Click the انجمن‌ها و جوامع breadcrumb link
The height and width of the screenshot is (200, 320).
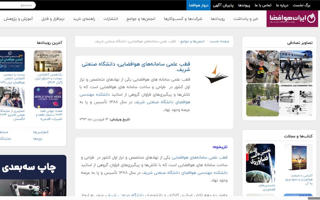192,42
